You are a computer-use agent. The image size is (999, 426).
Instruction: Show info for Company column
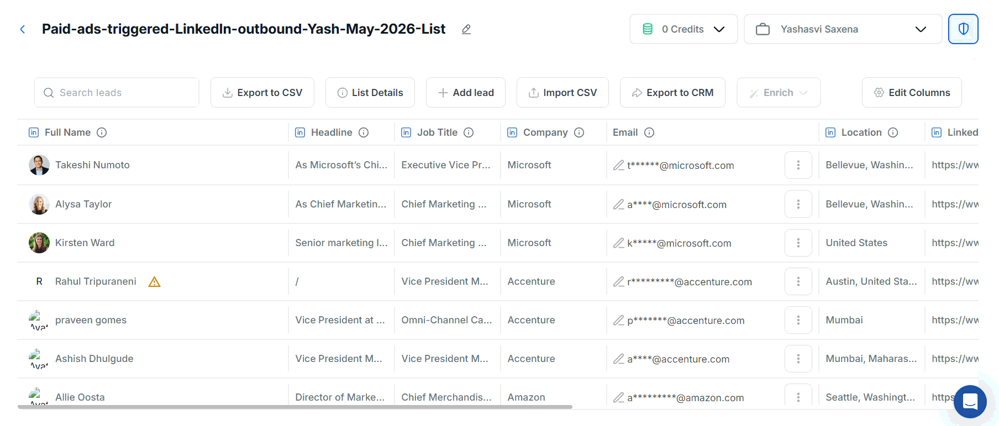point(579,132)
